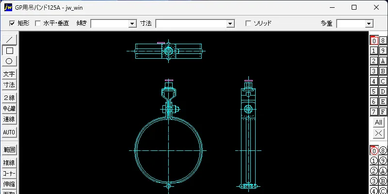Select square layer 8 button
The width and height of the screenshot is (388, 194).
coord(383,40)
